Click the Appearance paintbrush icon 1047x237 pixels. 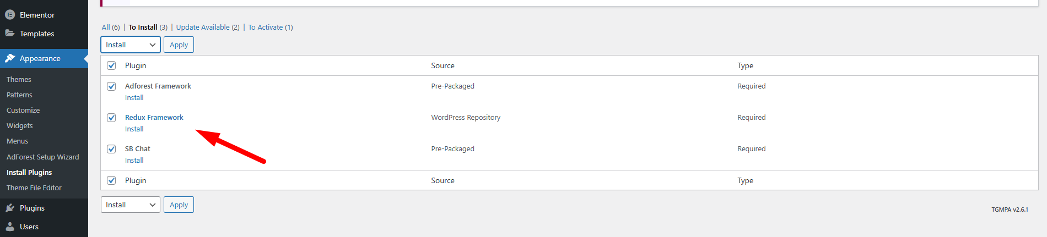(10, 58)
